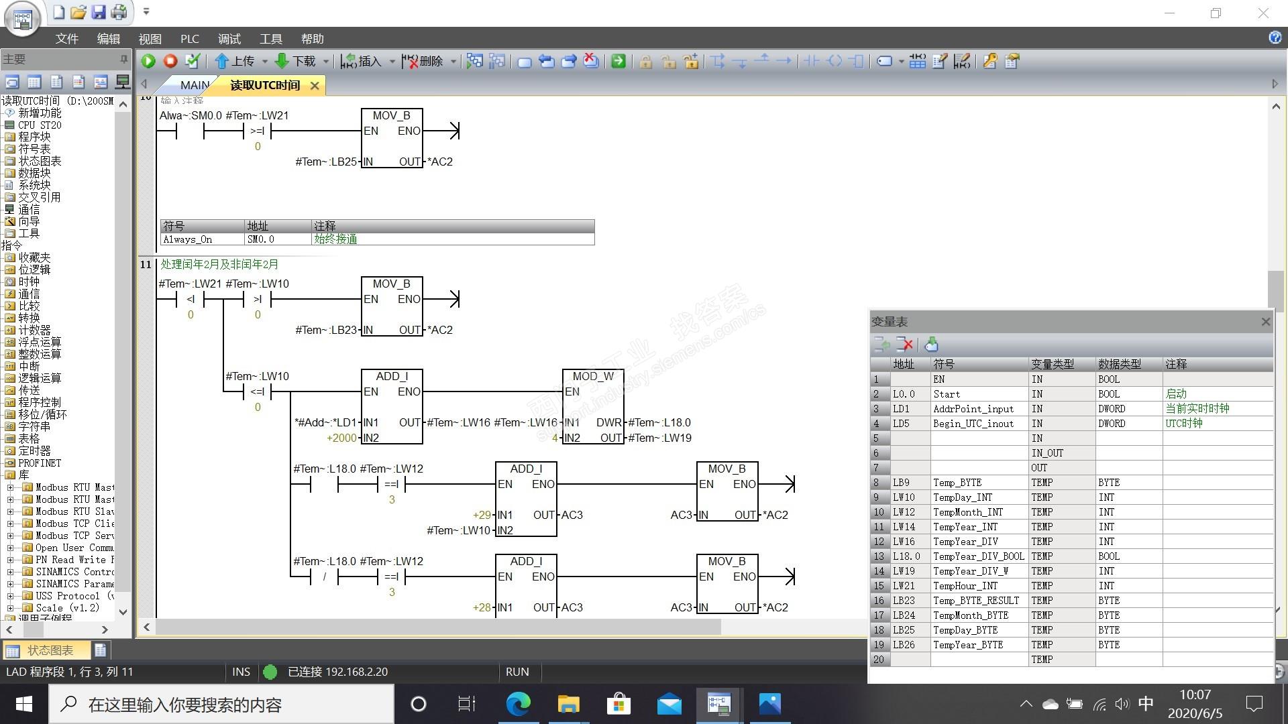
Task: Expand the Modbus TCP Client library node
Action: coord(10,524)
